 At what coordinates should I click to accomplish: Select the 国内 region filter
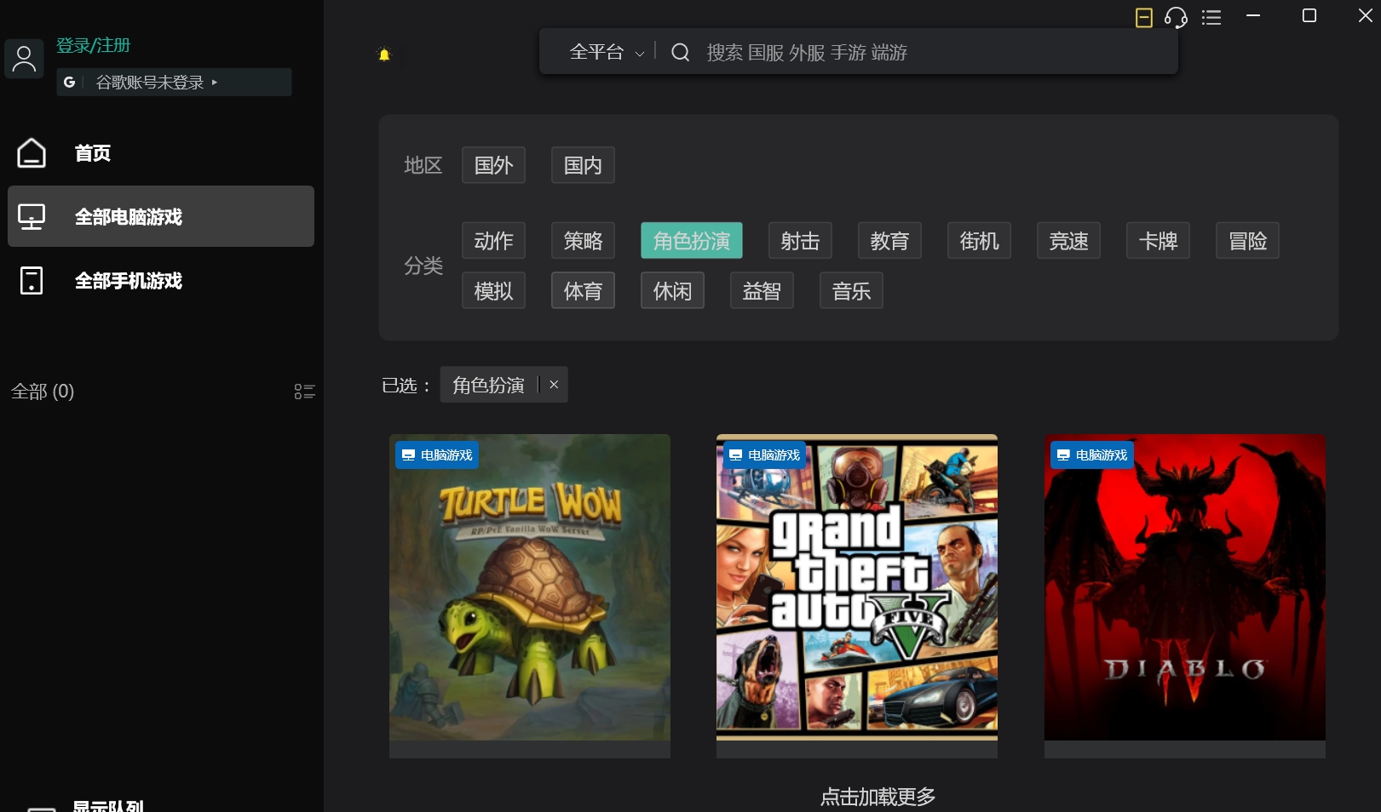tap(583, 165)
